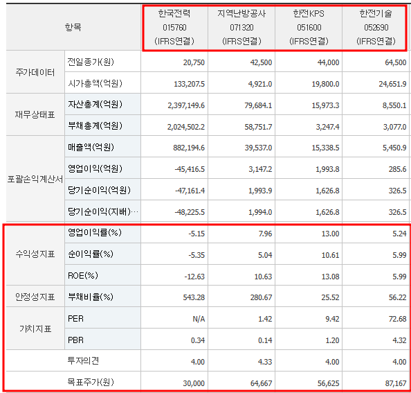Click the truncated 당기순이익(지배) row label
The width and height of the screenshot is (411, 393).
tap(102, 211)
